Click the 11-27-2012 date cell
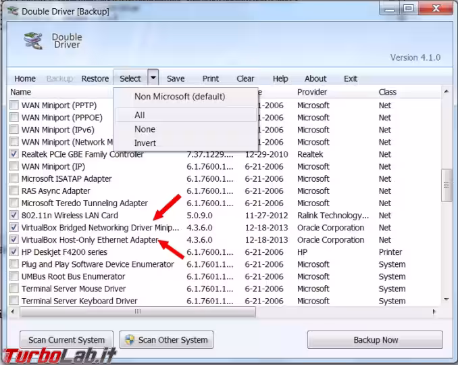Image resolution: width=458 pixels, height=365 pixels. [266, 216]
